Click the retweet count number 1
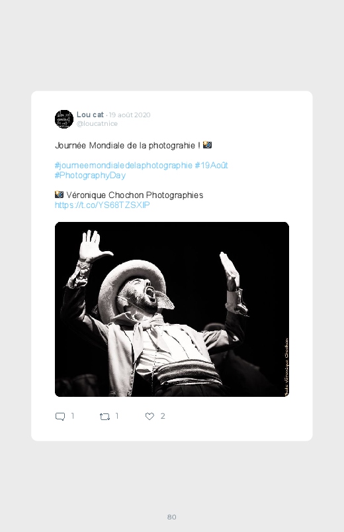The width and height of the screenshot is (344, 532). point(117,416)
